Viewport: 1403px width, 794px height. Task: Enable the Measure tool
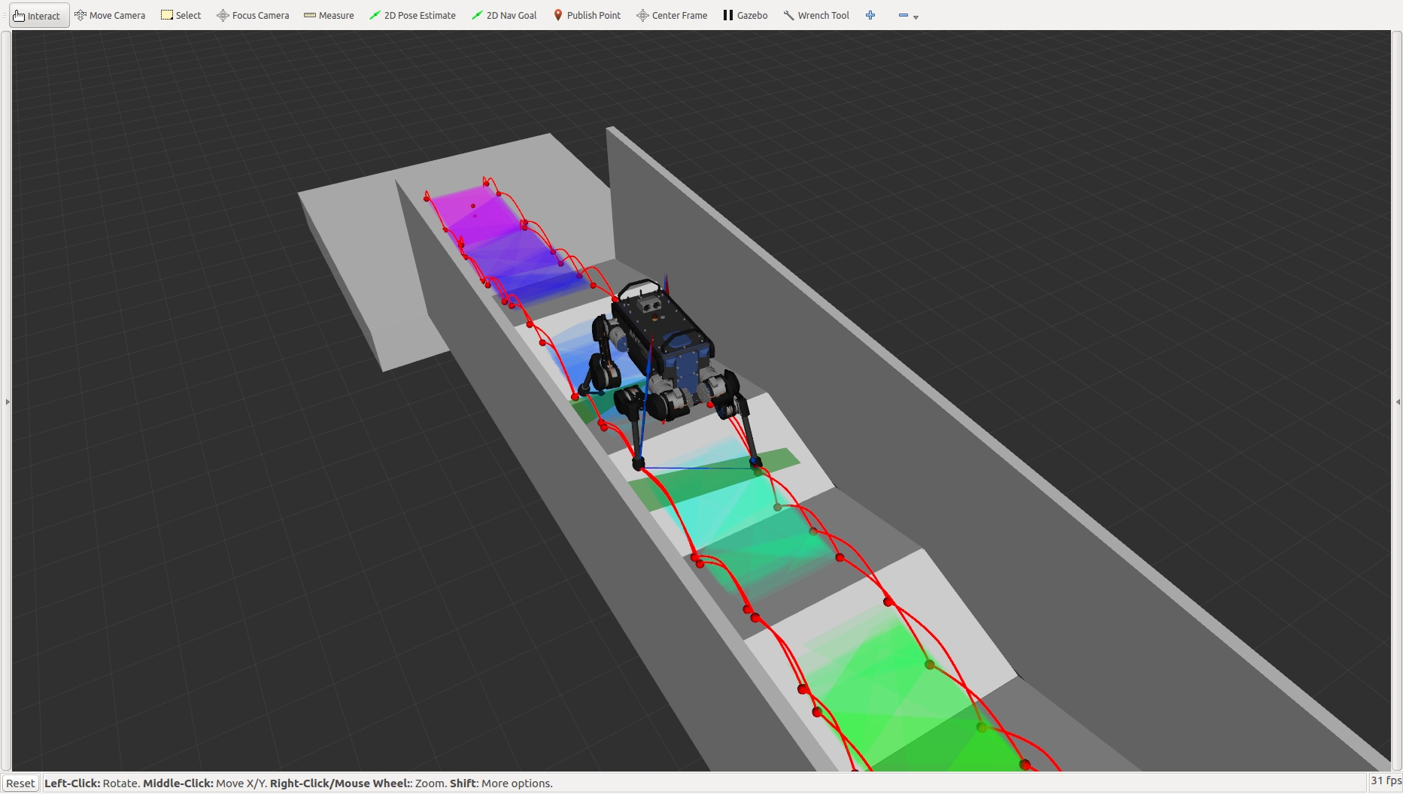[x=329, y=15]
